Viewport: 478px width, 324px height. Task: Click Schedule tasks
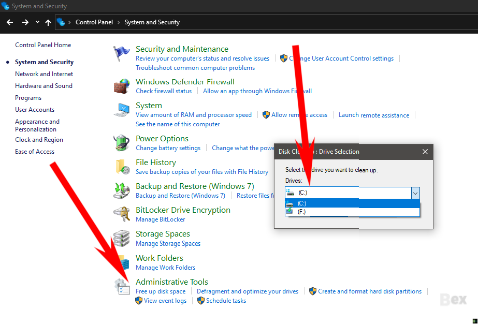pyautogui.click(x=226, y=301)
